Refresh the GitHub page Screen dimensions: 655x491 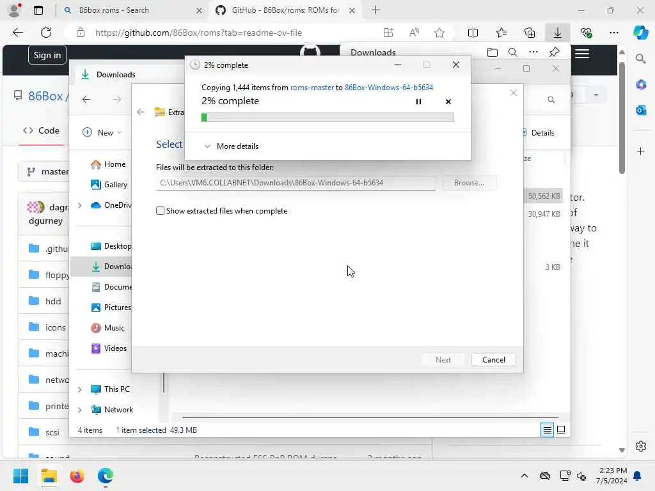pos(46,33)
